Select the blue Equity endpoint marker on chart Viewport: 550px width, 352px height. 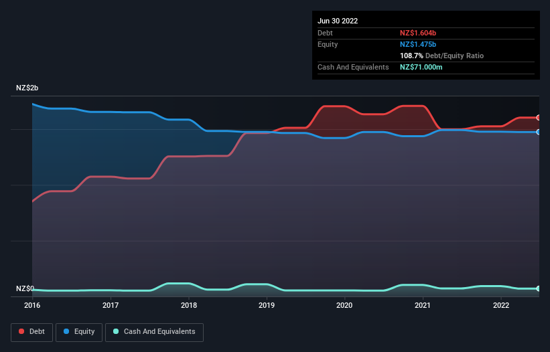[x=539, y=132]
